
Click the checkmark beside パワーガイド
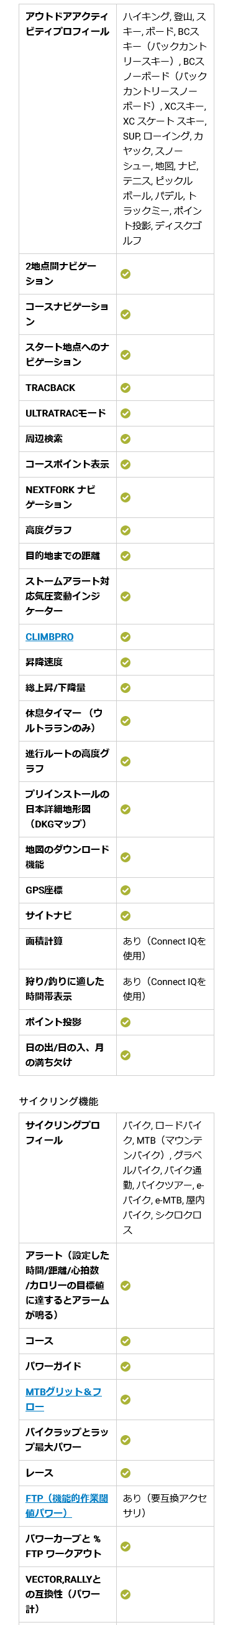tap(126, 1367)
